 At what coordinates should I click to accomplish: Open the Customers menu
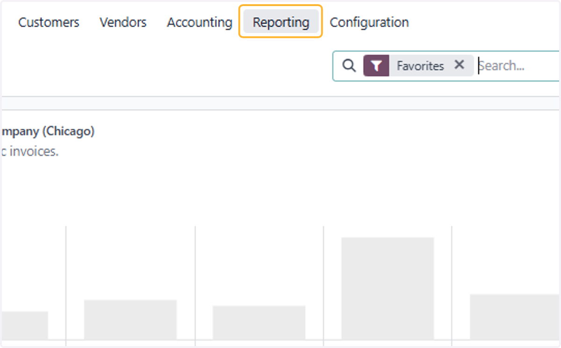(49, 22)
